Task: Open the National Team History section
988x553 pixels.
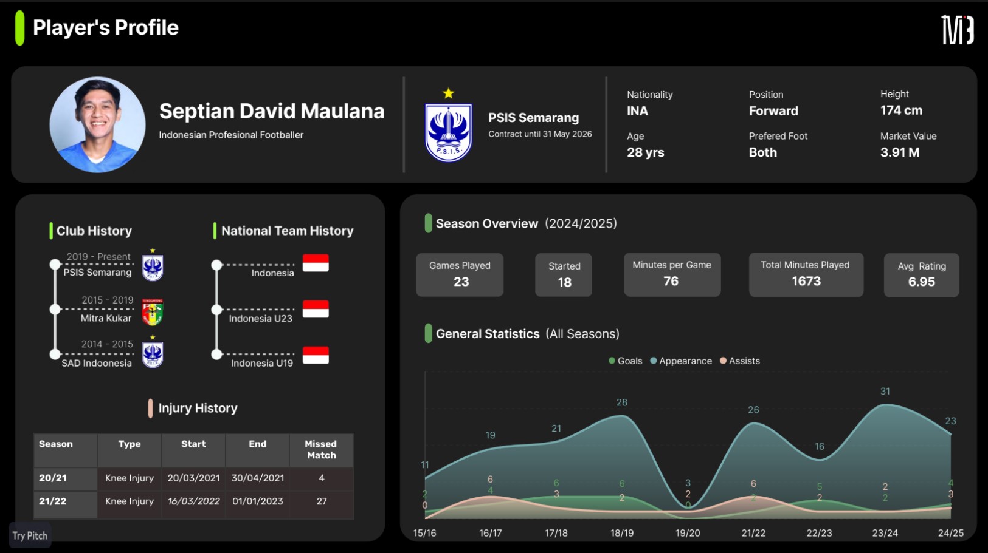Action: coord(287,231)
